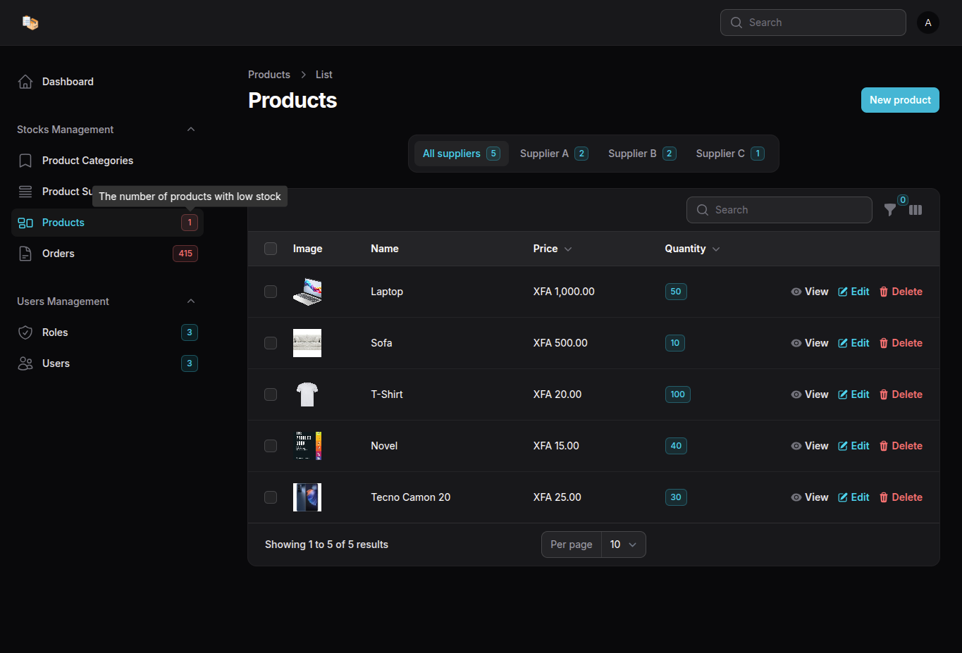Collapse the Stocks Management section
Viewport: 962px width, 653px height.
pyautogui.click(x=191, y=130)
